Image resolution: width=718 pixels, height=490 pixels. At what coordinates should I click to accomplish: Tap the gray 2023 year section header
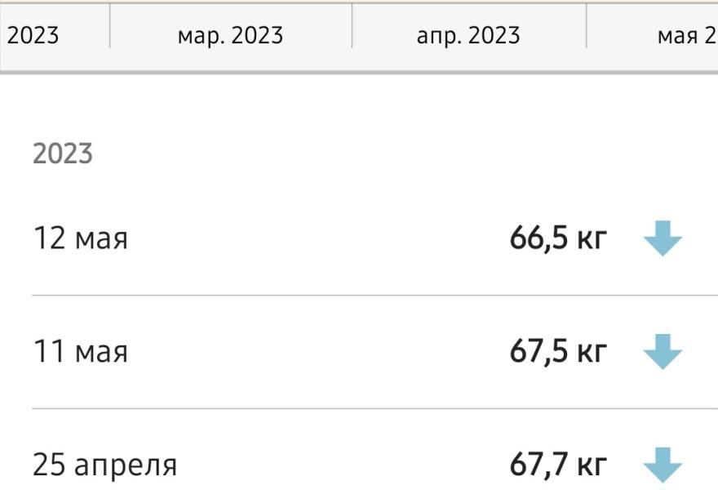coord(63,154)
